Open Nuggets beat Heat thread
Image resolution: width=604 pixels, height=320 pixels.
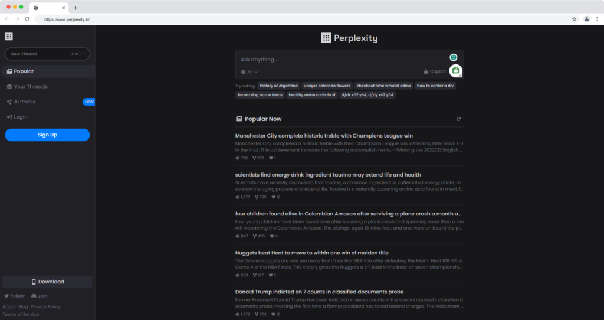click(311, 253)
